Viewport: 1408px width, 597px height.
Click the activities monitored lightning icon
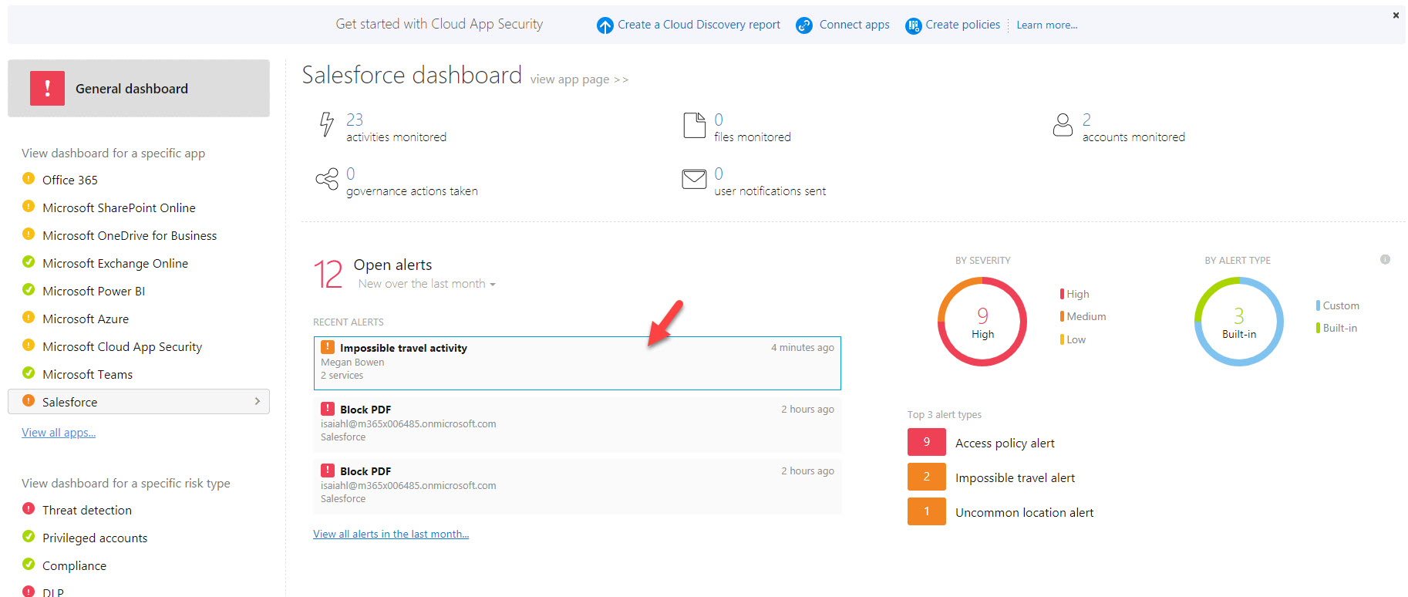tap(327, 124)
